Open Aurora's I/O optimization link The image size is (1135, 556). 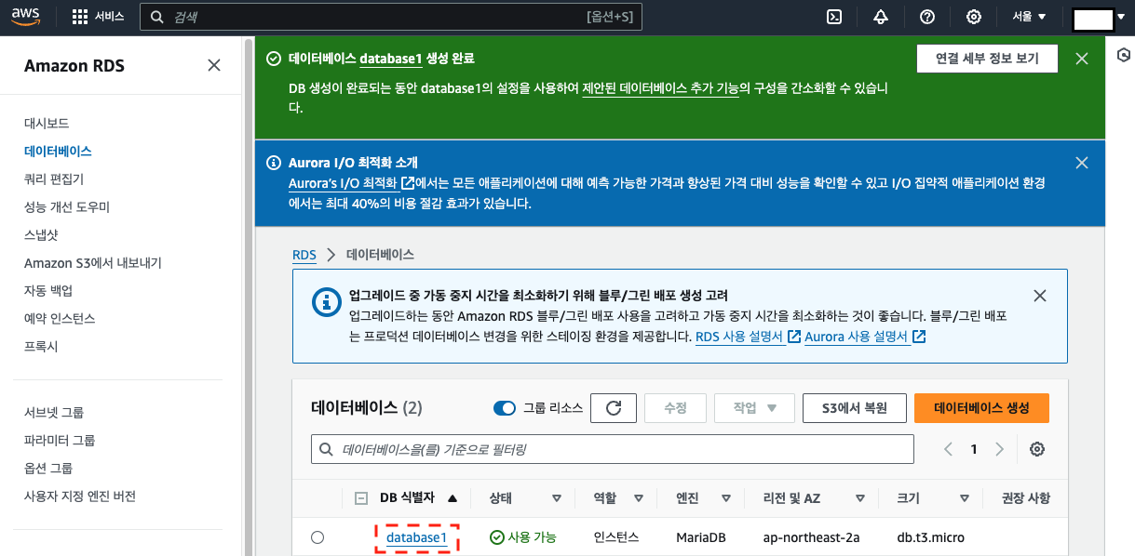pyautogui.click(x=351, y=183)
